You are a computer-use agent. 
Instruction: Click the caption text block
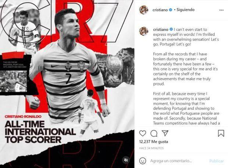click(186, 76)
